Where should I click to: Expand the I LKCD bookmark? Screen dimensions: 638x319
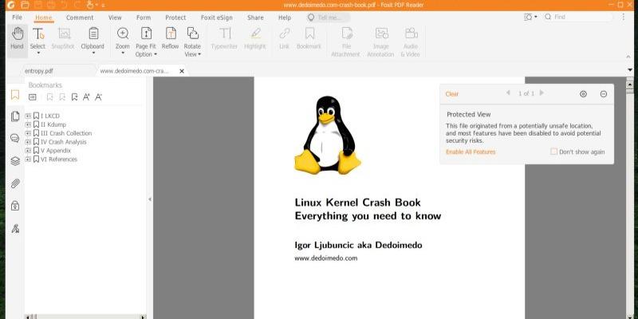pos(28,116)
